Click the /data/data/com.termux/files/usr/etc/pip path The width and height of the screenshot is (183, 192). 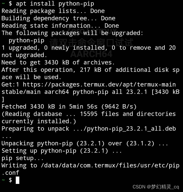click(110, 165)
